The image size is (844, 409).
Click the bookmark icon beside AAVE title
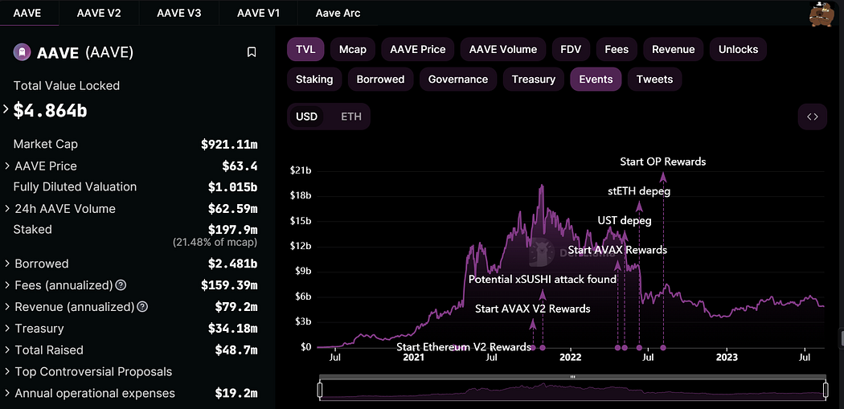click(252, 52)
